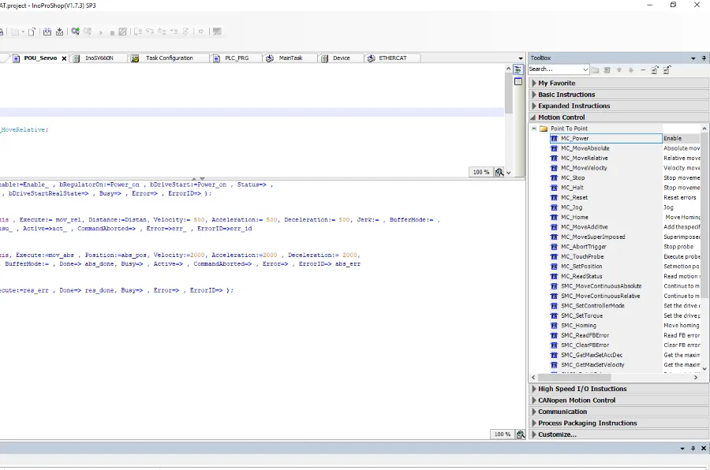710x470 pixels.
Task: Switch declaration editor to tabular view
Action: 518,81
